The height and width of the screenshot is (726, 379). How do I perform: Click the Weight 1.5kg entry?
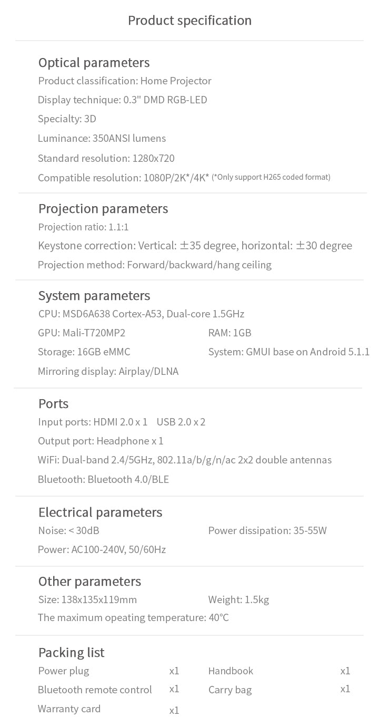click(x=238, y=599)
